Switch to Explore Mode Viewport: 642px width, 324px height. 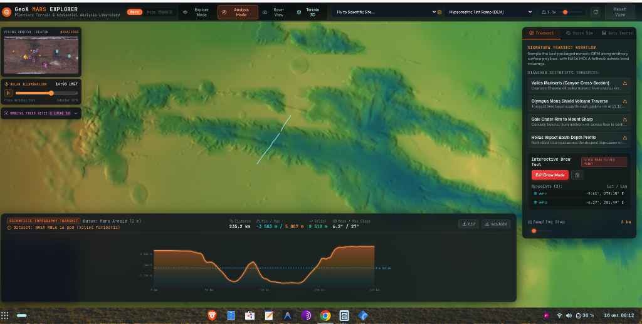(196, 13)
